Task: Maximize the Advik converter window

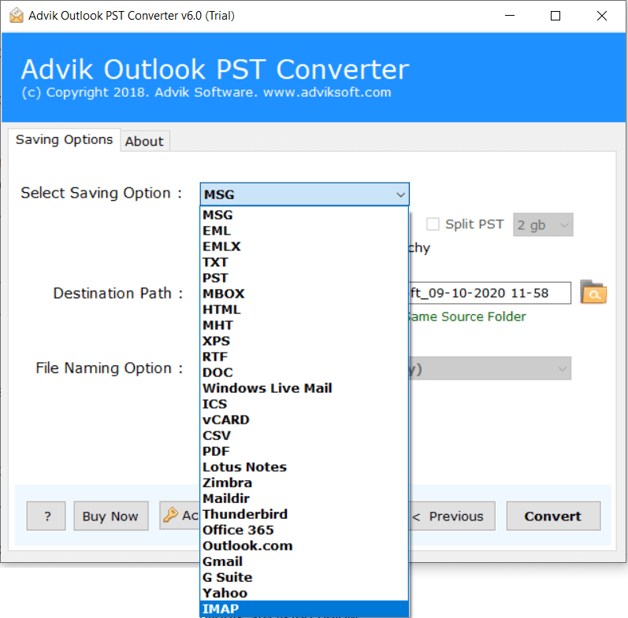Action: click(x=555, y=16)
